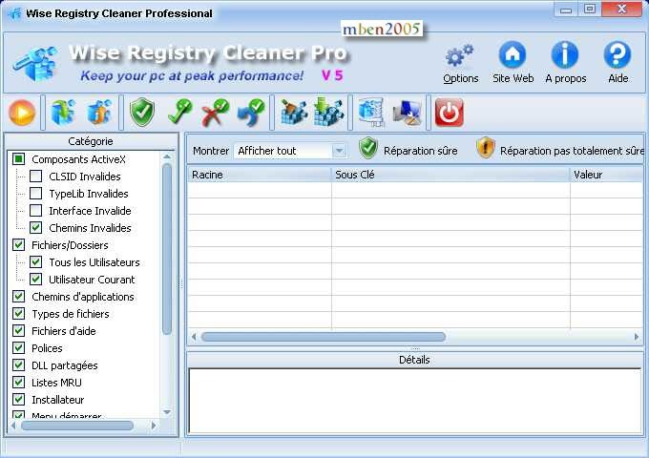Viewport: 649px width, 458px height.
Task: Uncheck DLL partagées
Action: tap(19, 364)
